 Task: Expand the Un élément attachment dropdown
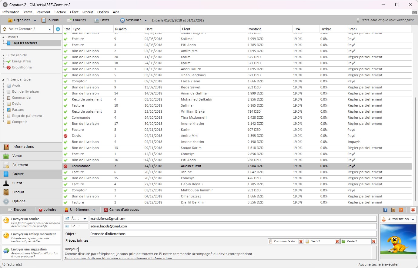[94, 210]
